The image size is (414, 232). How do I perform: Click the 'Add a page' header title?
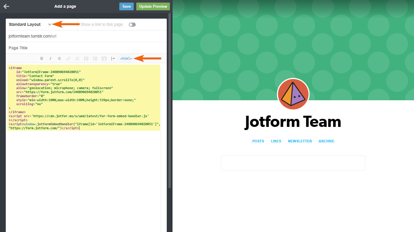65,6
